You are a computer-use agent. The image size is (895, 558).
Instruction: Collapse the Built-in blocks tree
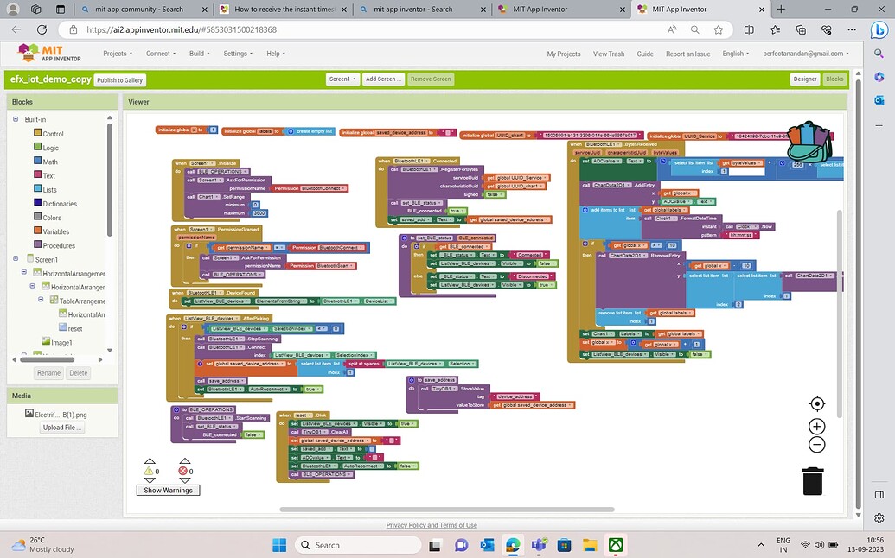(16, 119)
